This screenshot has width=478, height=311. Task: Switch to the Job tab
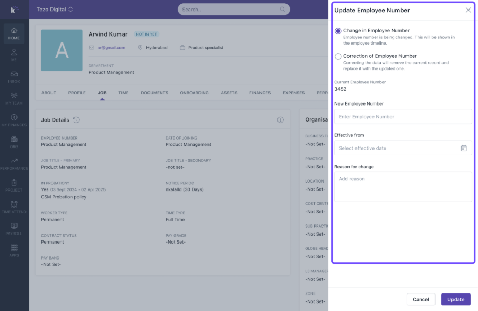102,93
